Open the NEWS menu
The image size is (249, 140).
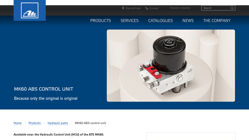pos(188,21)
